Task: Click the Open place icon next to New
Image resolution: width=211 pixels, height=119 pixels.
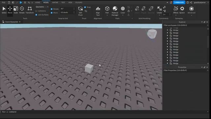Action: (x=13, y=2)
